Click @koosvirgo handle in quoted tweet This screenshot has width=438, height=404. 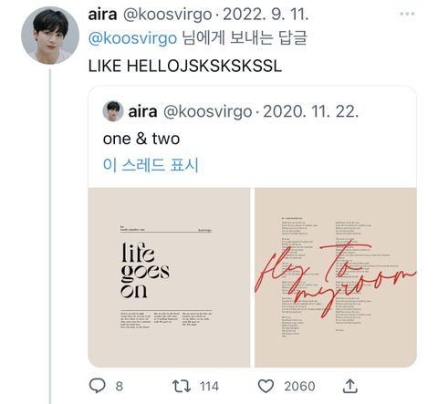pyautogui.click(x=208, y=112)
